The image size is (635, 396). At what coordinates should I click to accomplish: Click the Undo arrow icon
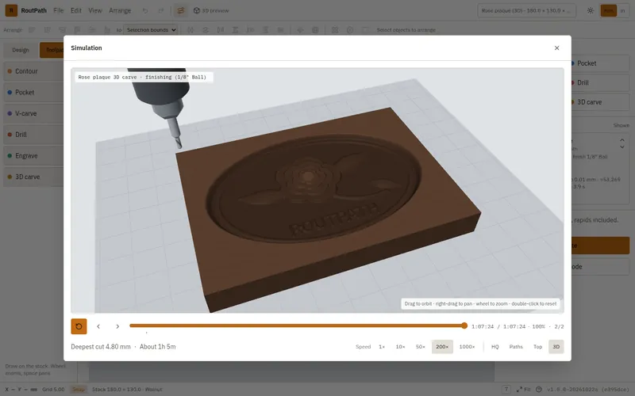coord(145,11)
